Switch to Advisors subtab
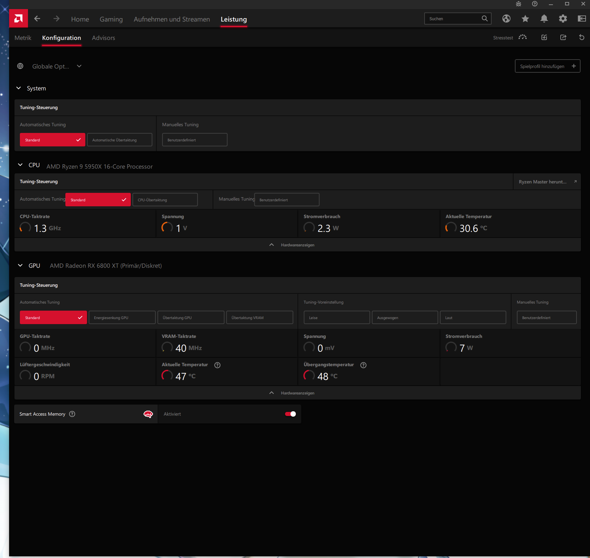 [103, 38]
